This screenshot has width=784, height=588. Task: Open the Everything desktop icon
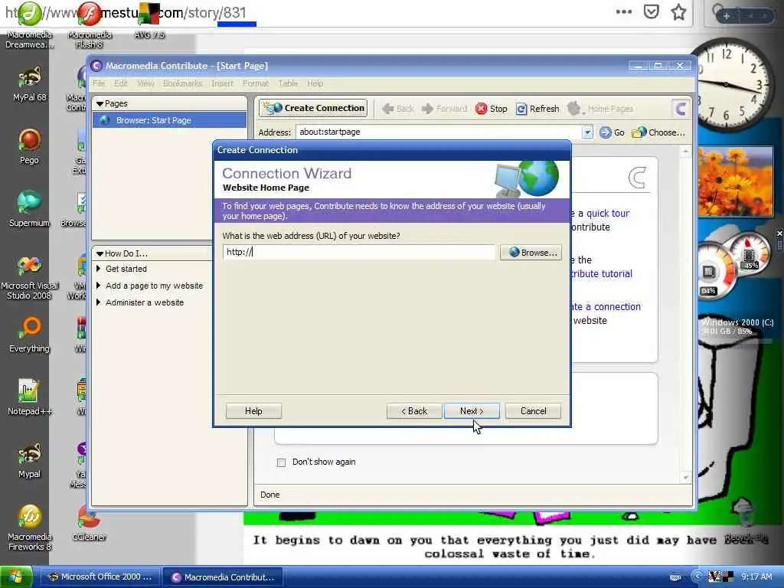tap(29, 335)
